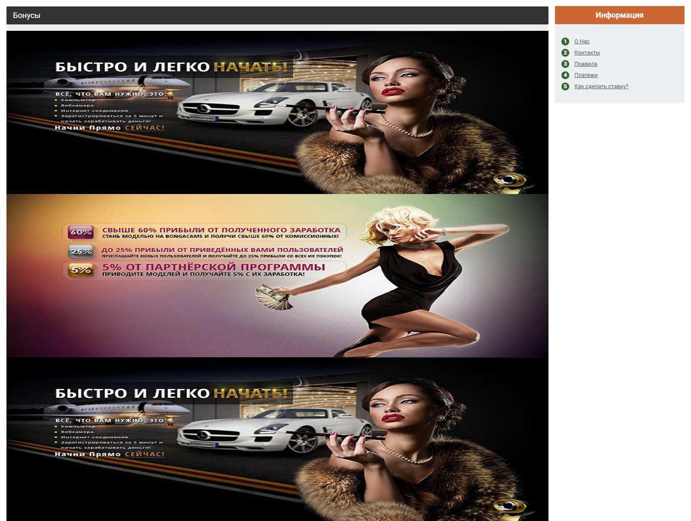Screen dimensions: 691x521
Task: Open the Контакты link
Action: [x=587, y=53]
